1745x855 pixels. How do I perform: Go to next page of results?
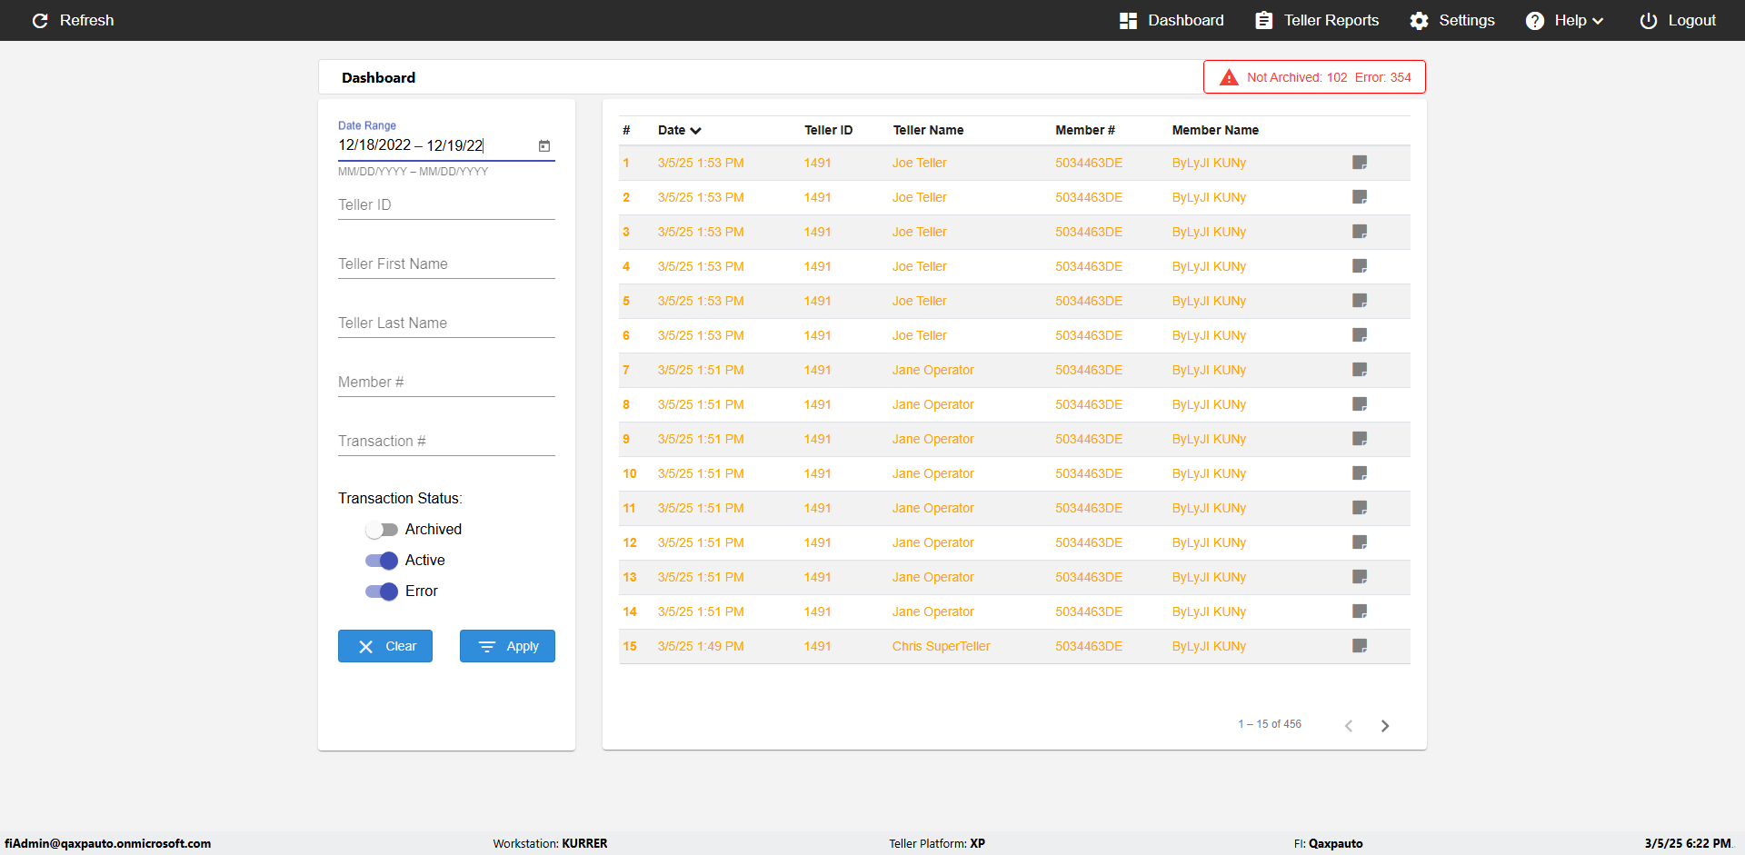click(x=1384, y=725)
